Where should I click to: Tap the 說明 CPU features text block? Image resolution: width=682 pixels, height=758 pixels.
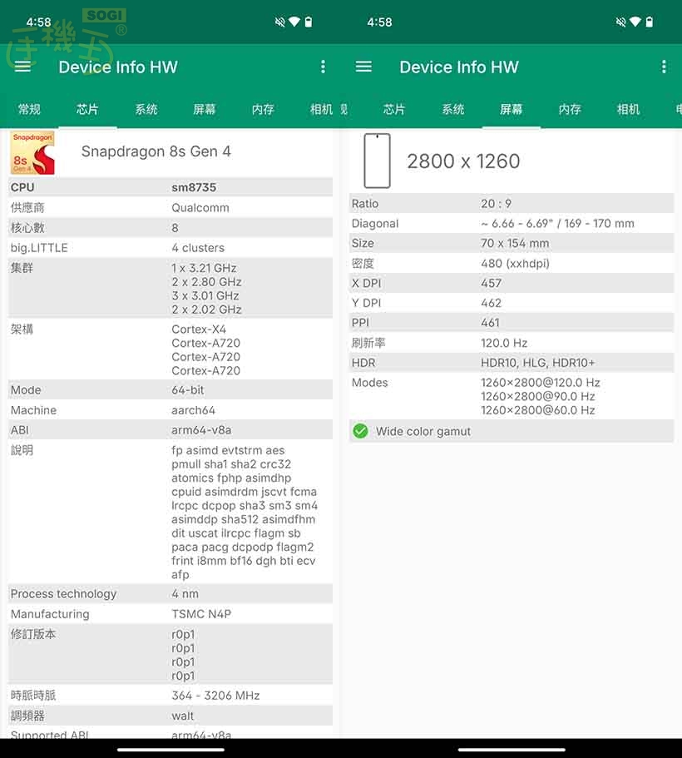pos(245,512)
